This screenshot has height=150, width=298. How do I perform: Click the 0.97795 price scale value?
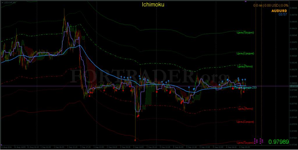[294, 104]
